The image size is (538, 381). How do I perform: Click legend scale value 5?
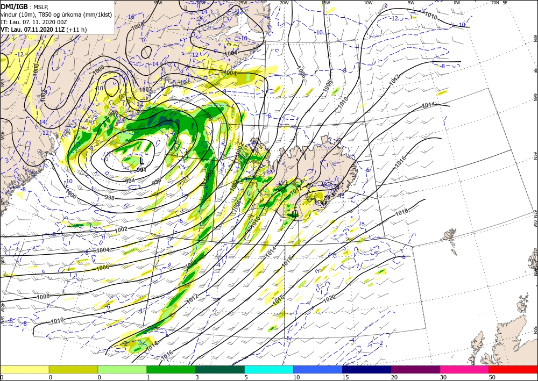point(246,378)
